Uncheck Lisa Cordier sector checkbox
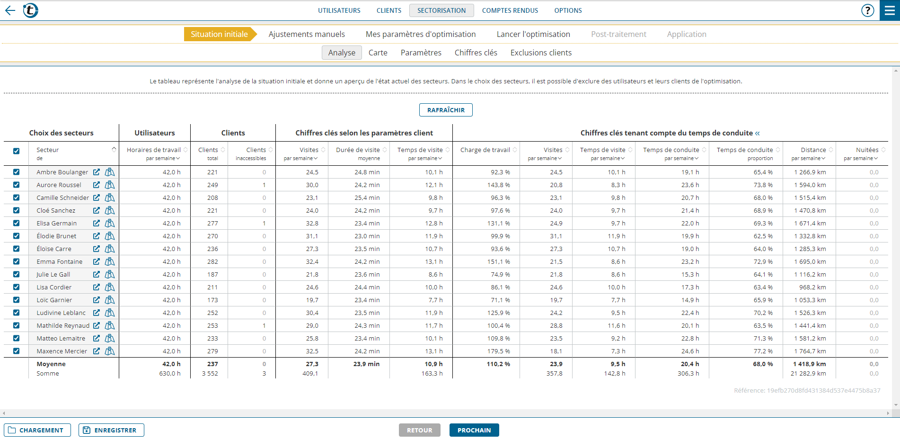The image size is (900, 440). click(x=17, y=287)
